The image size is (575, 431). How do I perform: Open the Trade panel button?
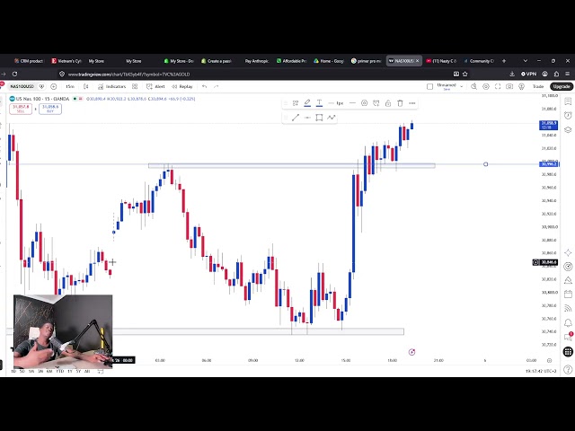(x=538, y=86)
